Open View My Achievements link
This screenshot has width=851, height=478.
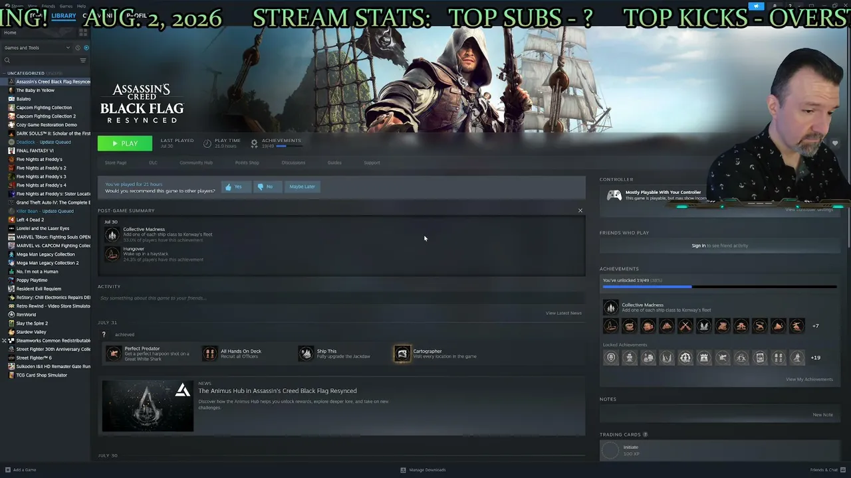click(809, 380)
